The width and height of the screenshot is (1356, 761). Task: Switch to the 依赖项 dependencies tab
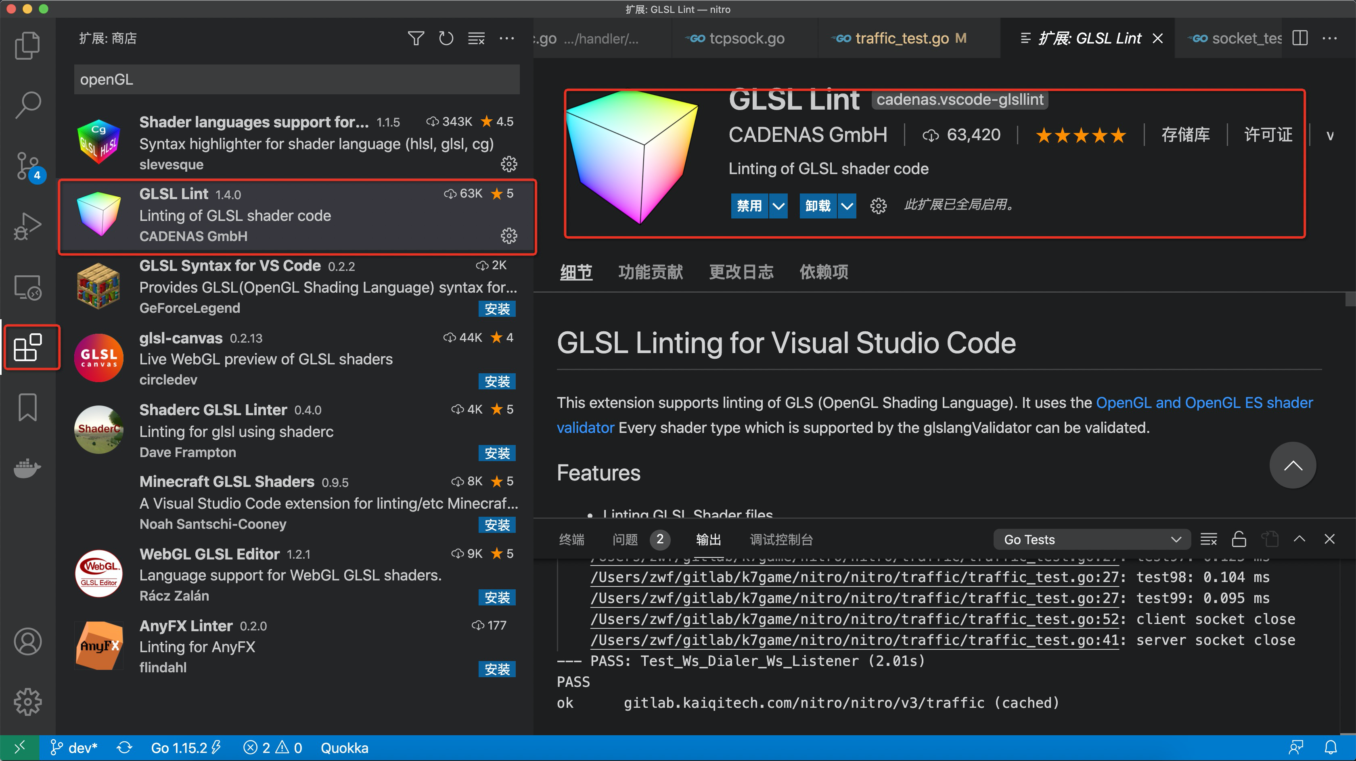824,272
